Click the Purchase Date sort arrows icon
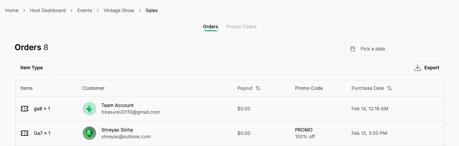Screen dimensions: 459x146 [389, 88]
